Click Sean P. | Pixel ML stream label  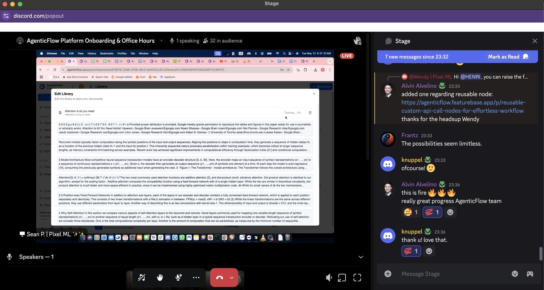52,234
